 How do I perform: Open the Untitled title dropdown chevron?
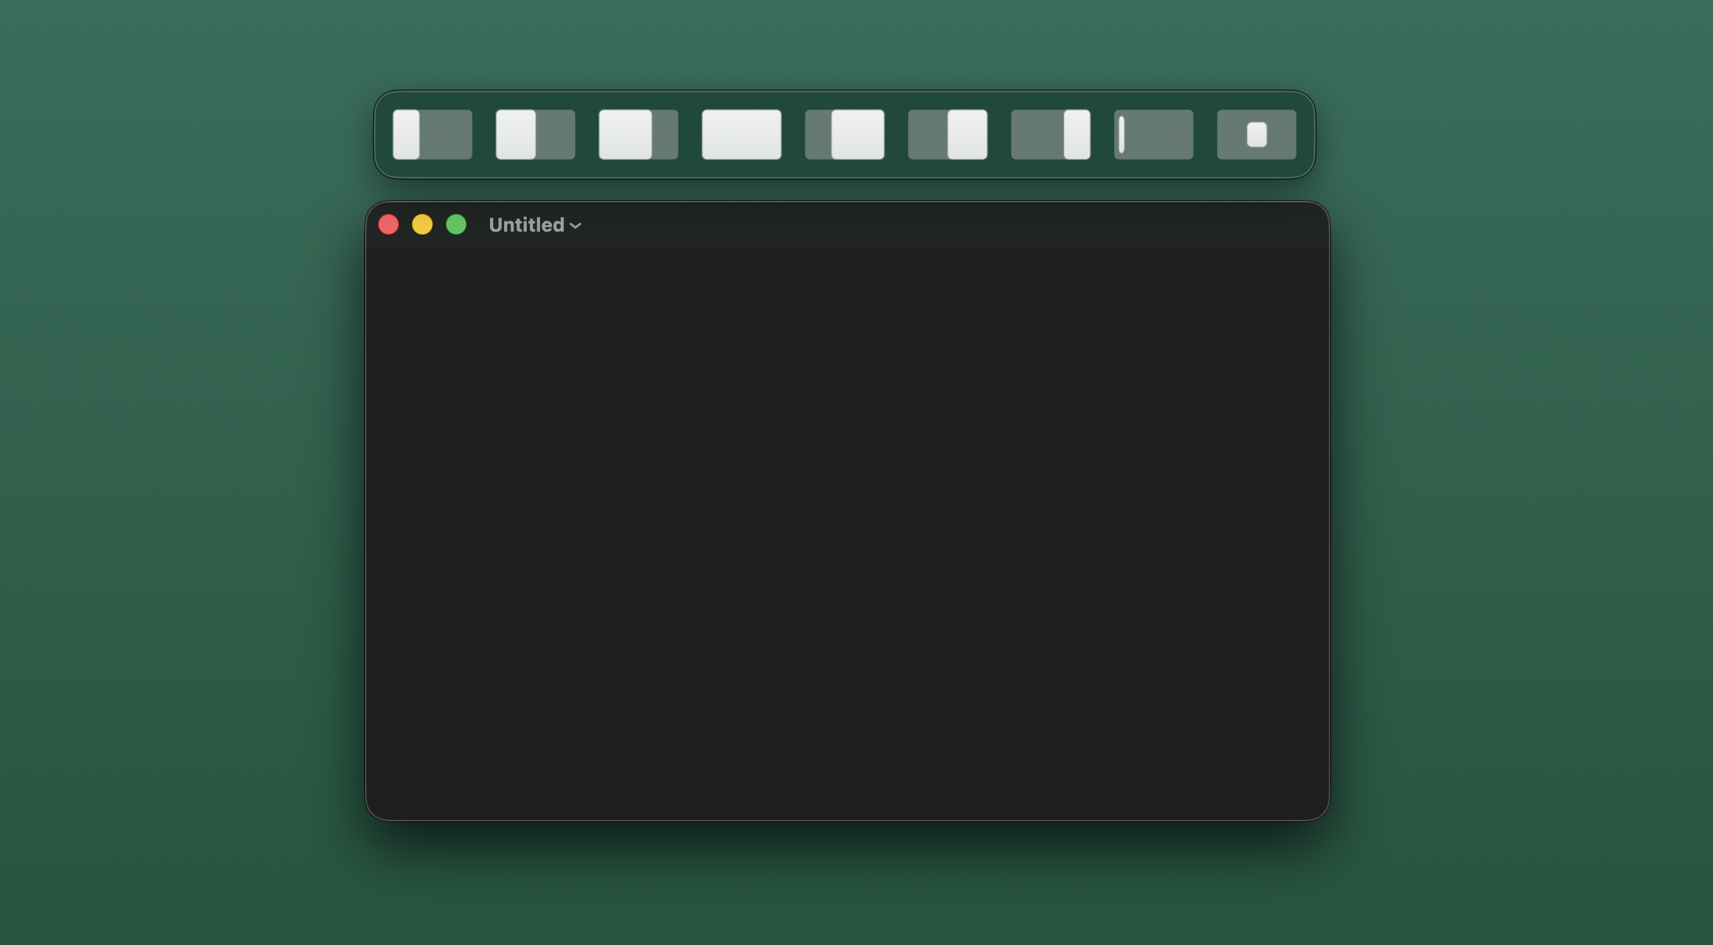point(575,226)
